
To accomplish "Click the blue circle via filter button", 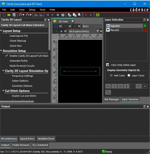I will coord(138,86).
